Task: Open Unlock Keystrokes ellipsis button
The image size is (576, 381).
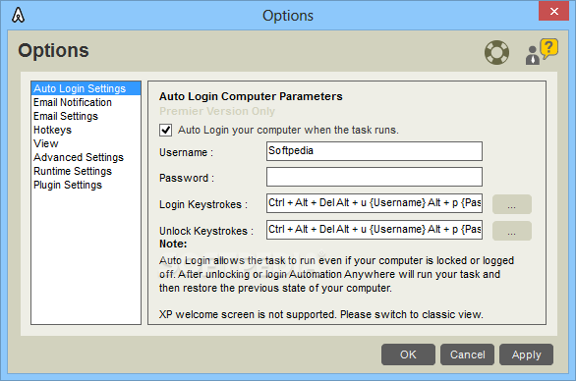Action: [512, 231]
